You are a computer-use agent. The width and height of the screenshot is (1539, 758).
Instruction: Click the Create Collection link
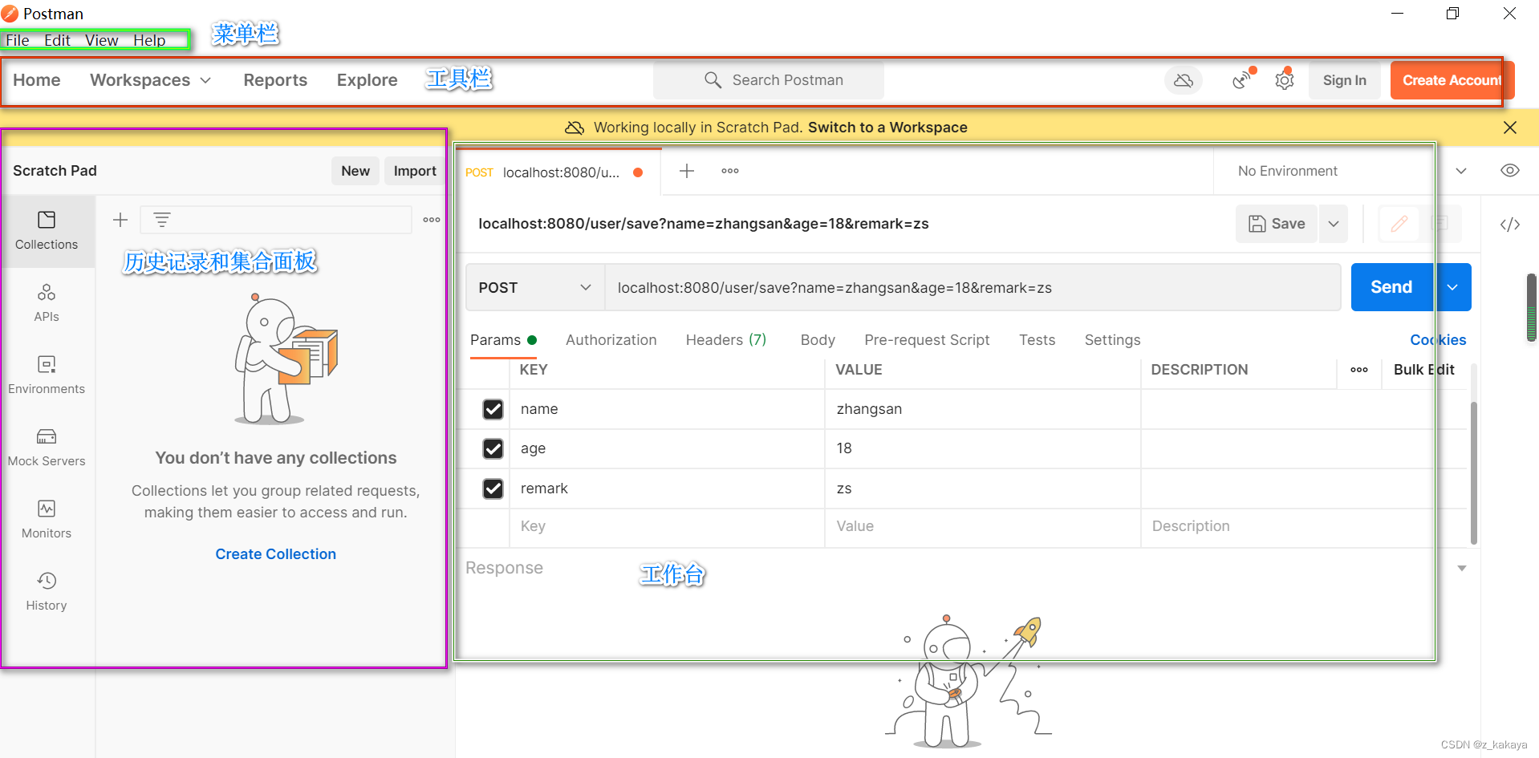(x=276, y=554)
